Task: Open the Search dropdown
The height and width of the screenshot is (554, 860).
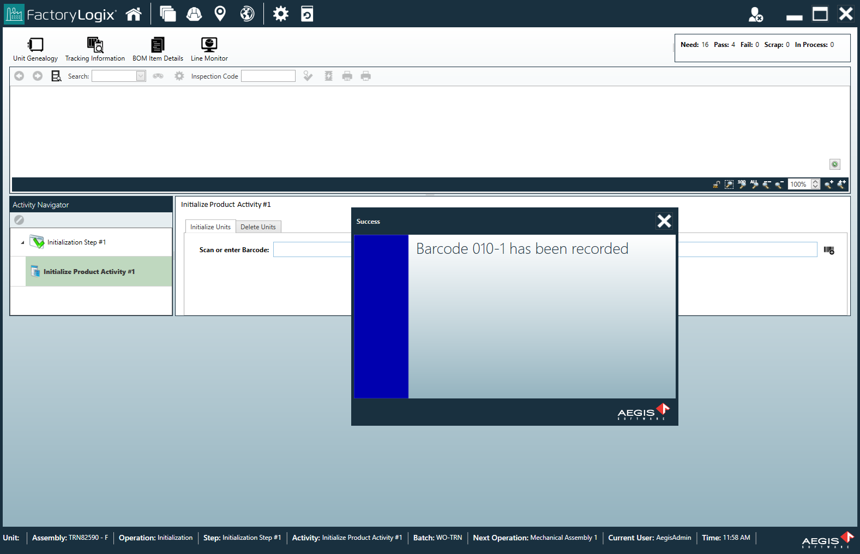Action: 141,76
